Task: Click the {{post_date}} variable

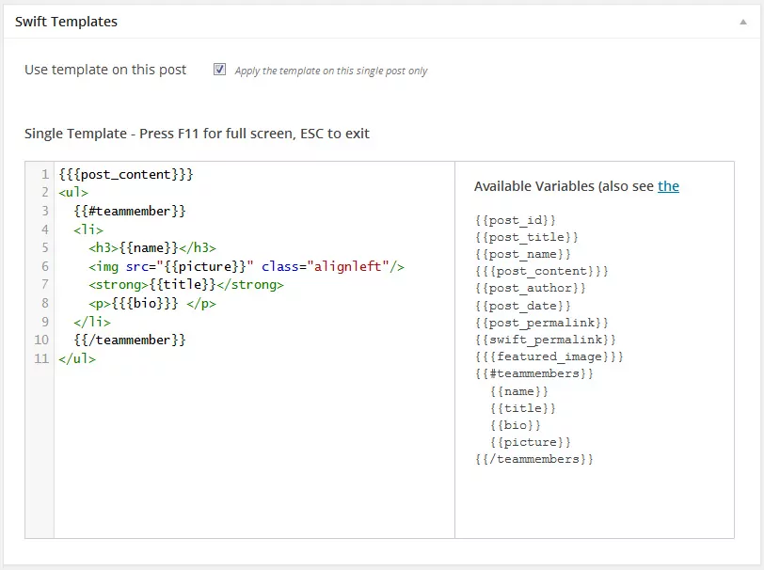Action: 523,306
